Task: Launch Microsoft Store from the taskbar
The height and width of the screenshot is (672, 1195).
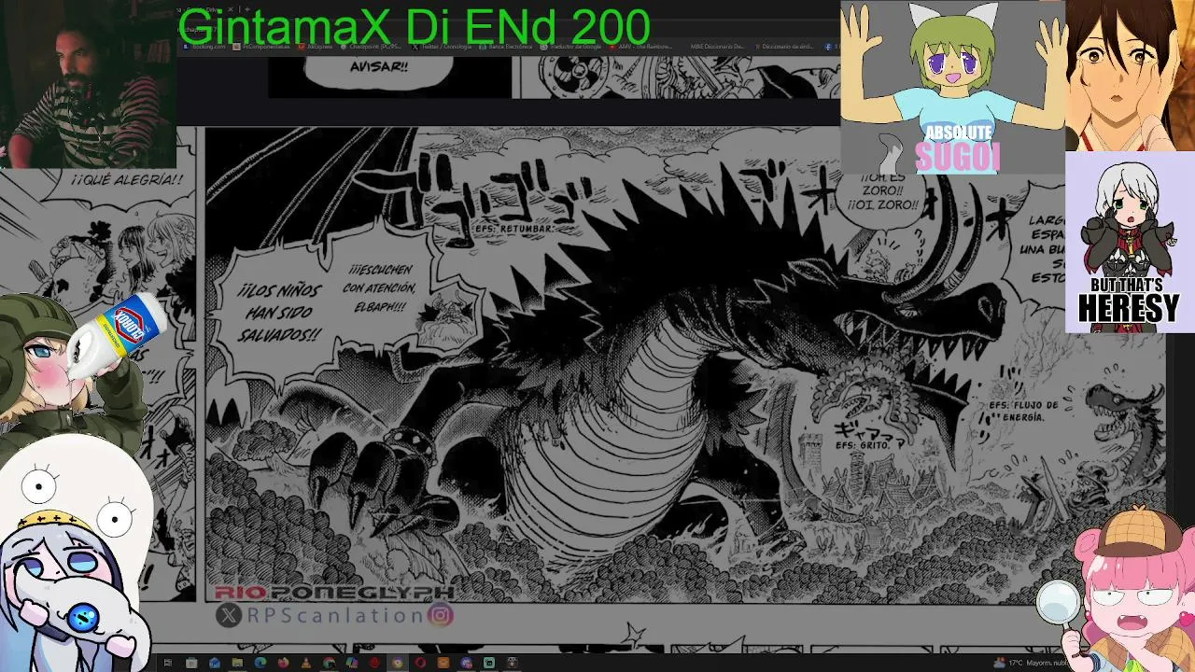Action: tap(191, 663)
